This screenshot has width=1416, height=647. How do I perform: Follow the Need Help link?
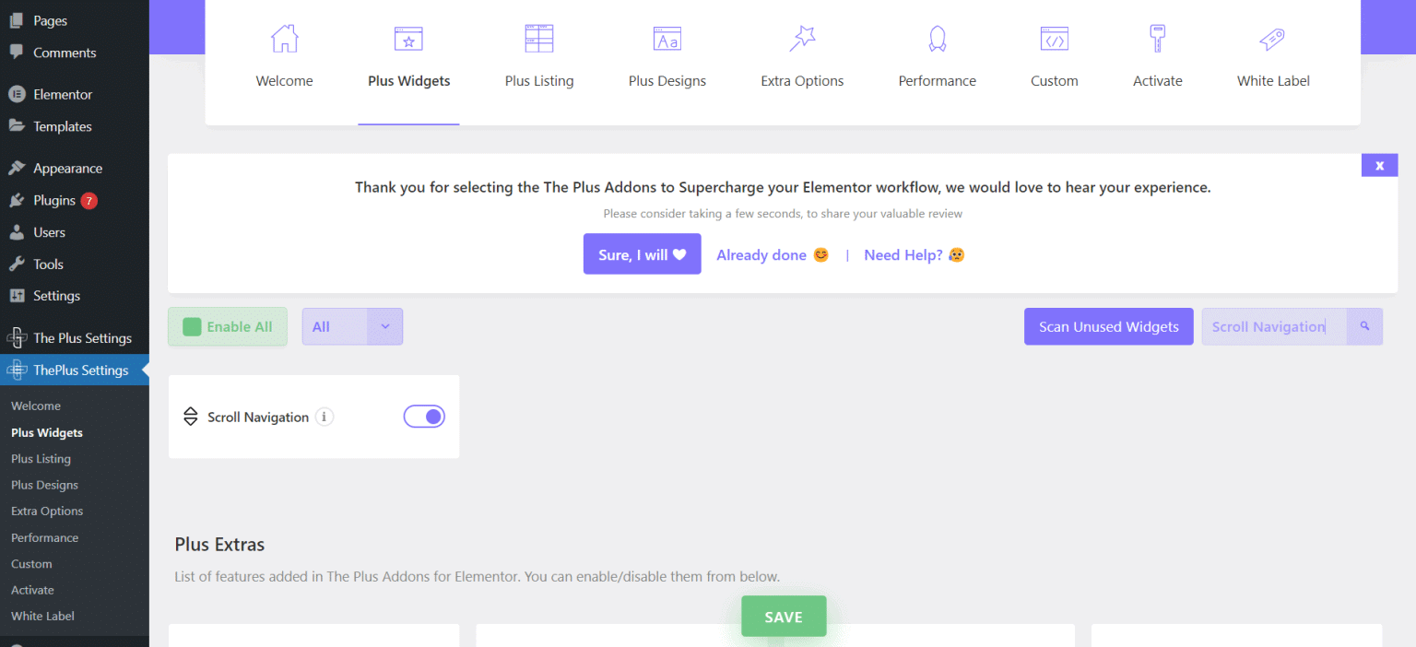[914, 254]
